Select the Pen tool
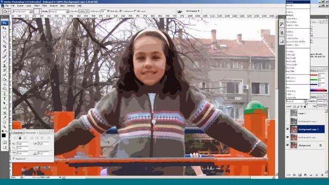 5,94
